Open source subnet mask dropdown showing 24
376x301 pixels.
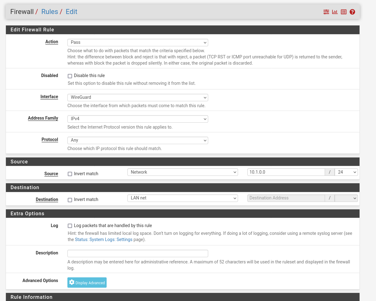point(346,172)
